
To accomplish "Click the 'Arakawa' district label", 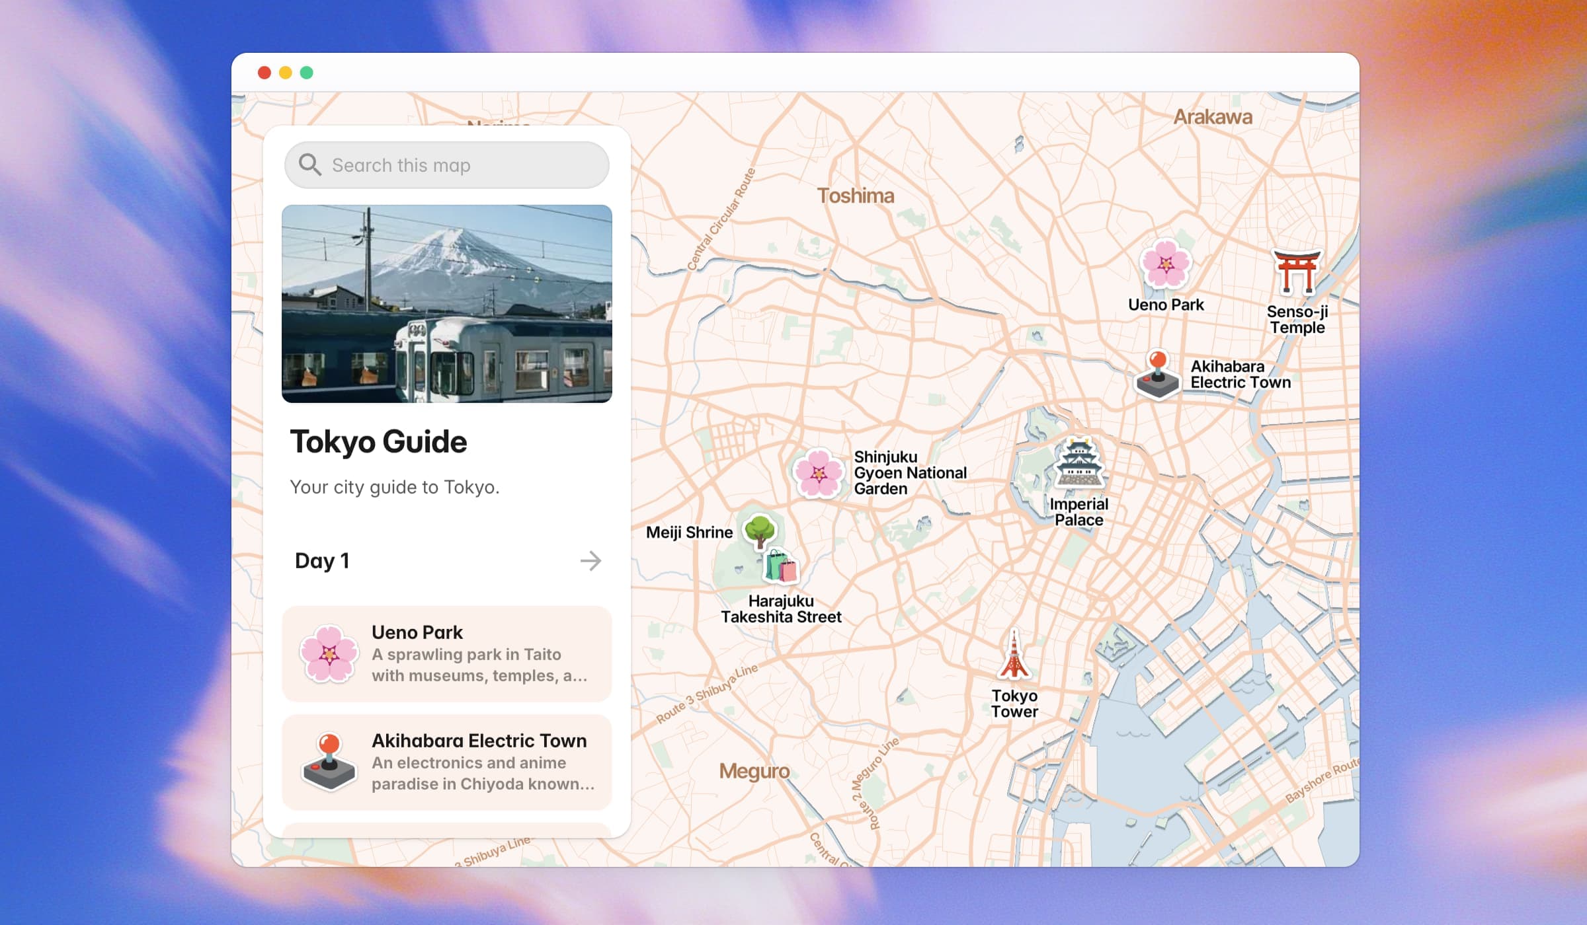I will point(1213,117).
